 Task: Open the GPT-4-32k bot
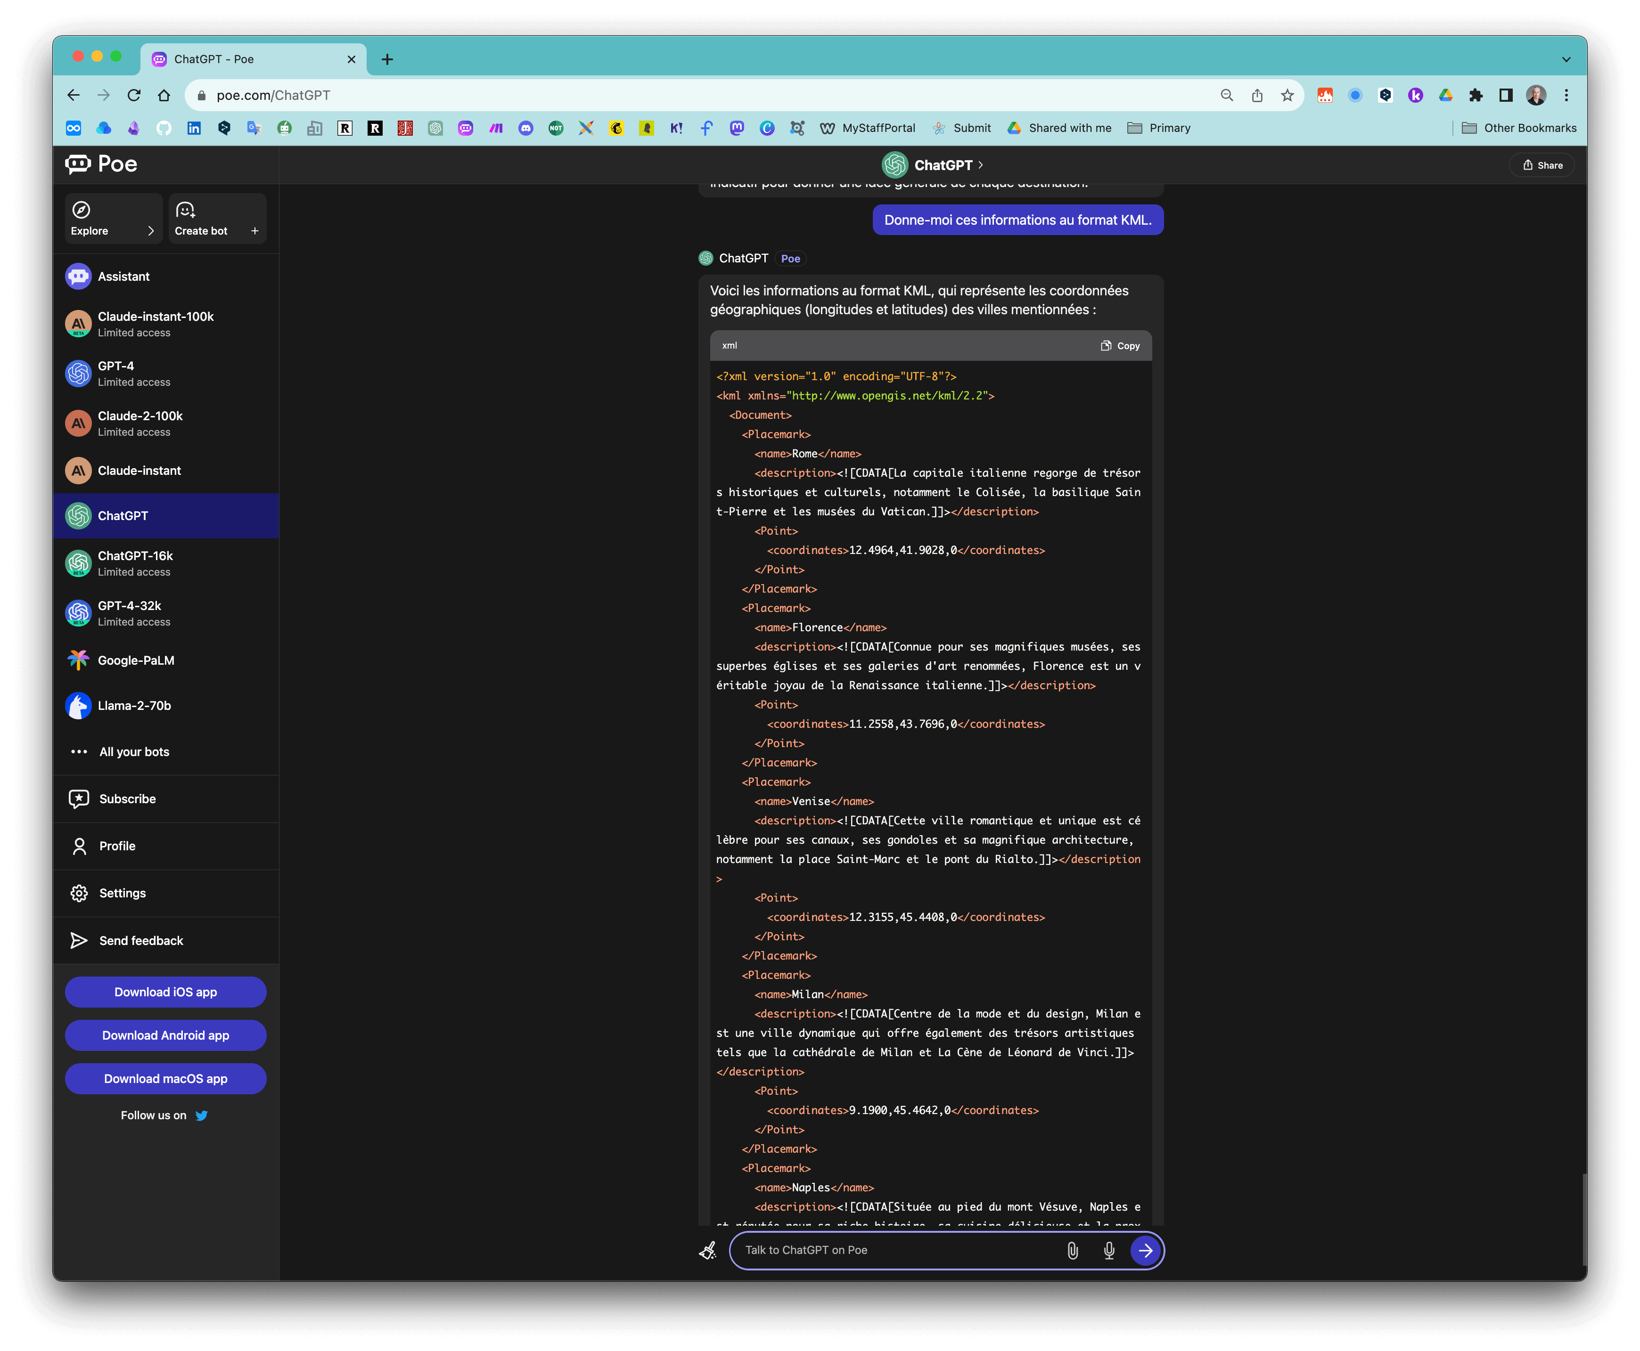pyautogui.click(x=166, y=613)
